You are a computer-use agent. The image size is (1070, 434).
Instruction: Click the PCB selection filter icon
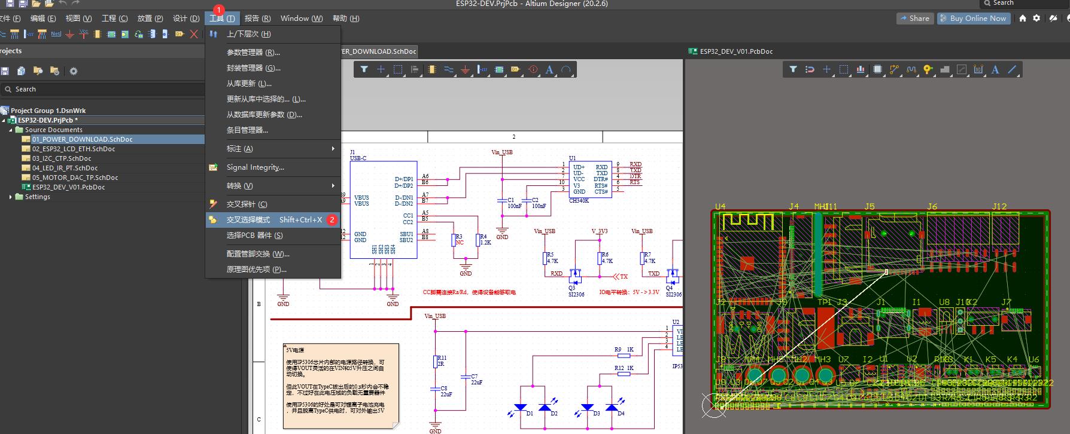793,70
